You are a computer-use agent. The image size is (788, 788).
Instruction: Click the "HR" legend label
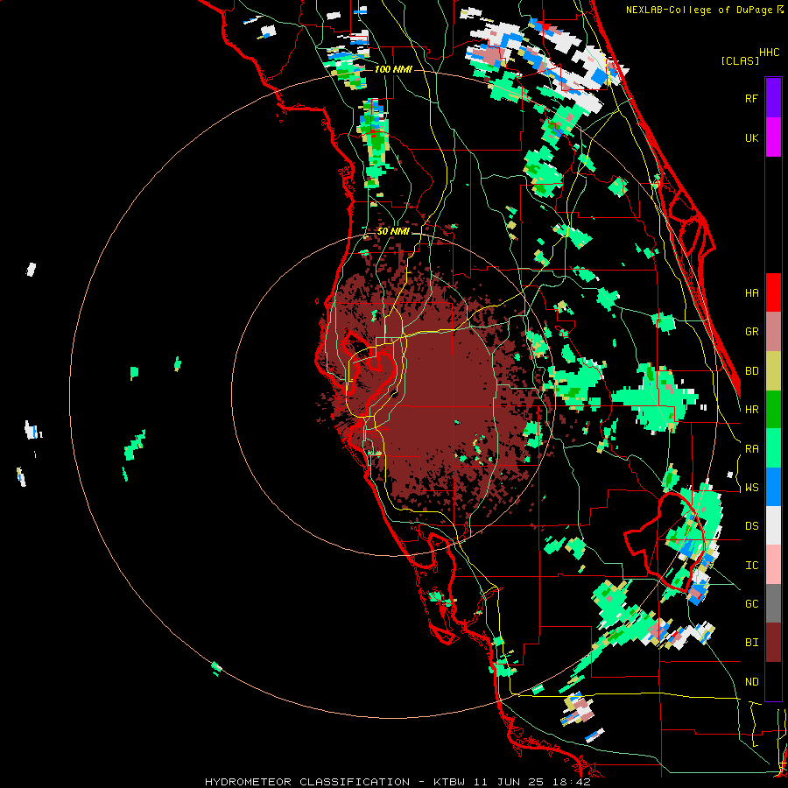click(751, 410)
